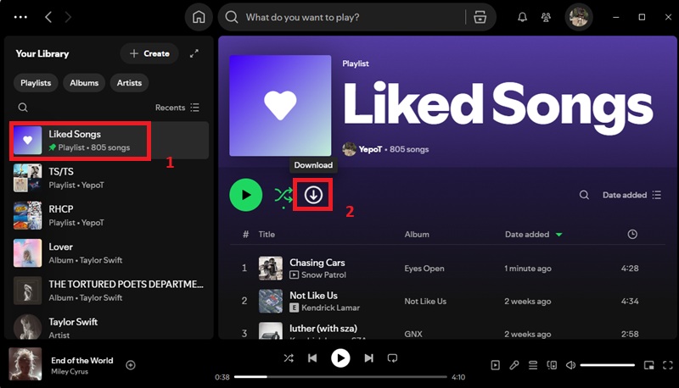Screen dimensions: 679x388
Task: Open the Browse icon in the search bar
Action: (480, 17)
